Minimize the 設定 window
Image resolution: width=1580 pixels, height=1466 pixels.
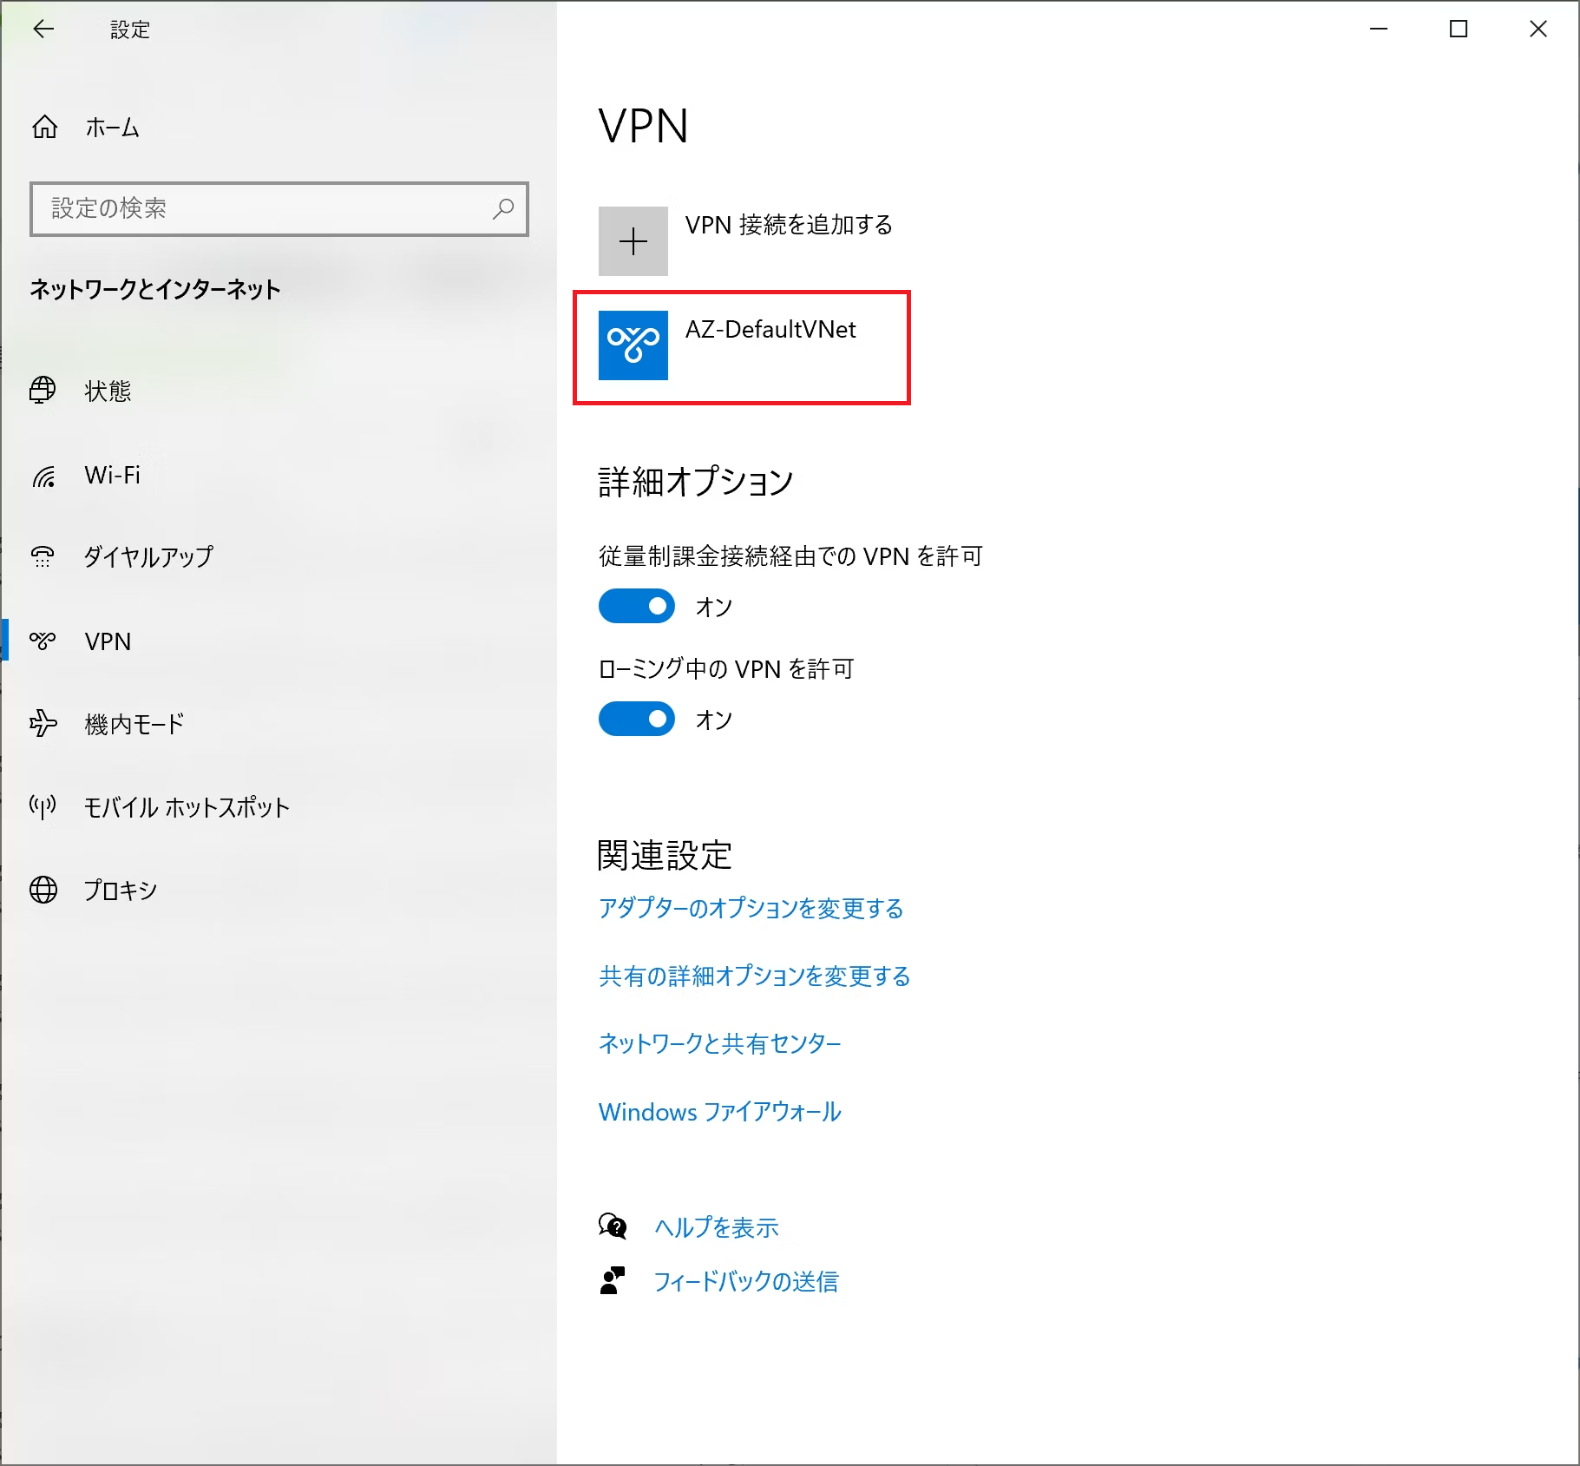(x=1379, y=30)
